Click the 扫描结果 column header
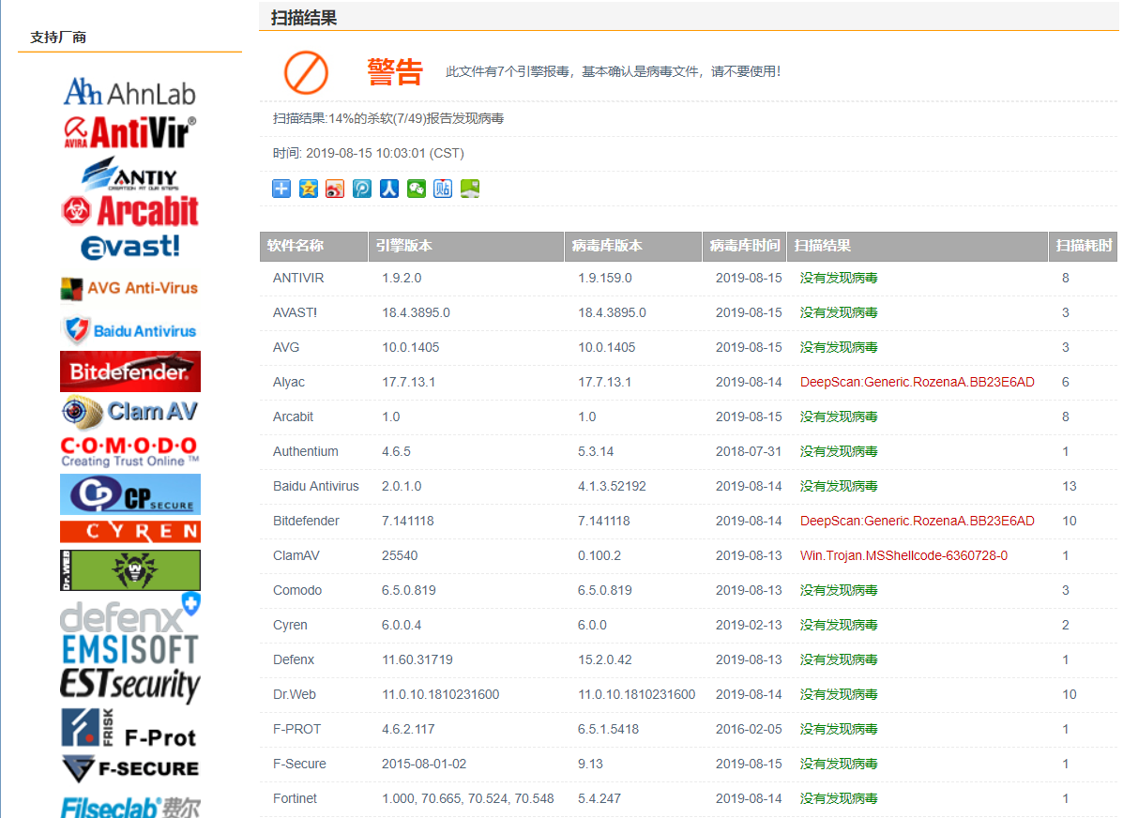This screenshot has width=1123, height=818. 918,246
